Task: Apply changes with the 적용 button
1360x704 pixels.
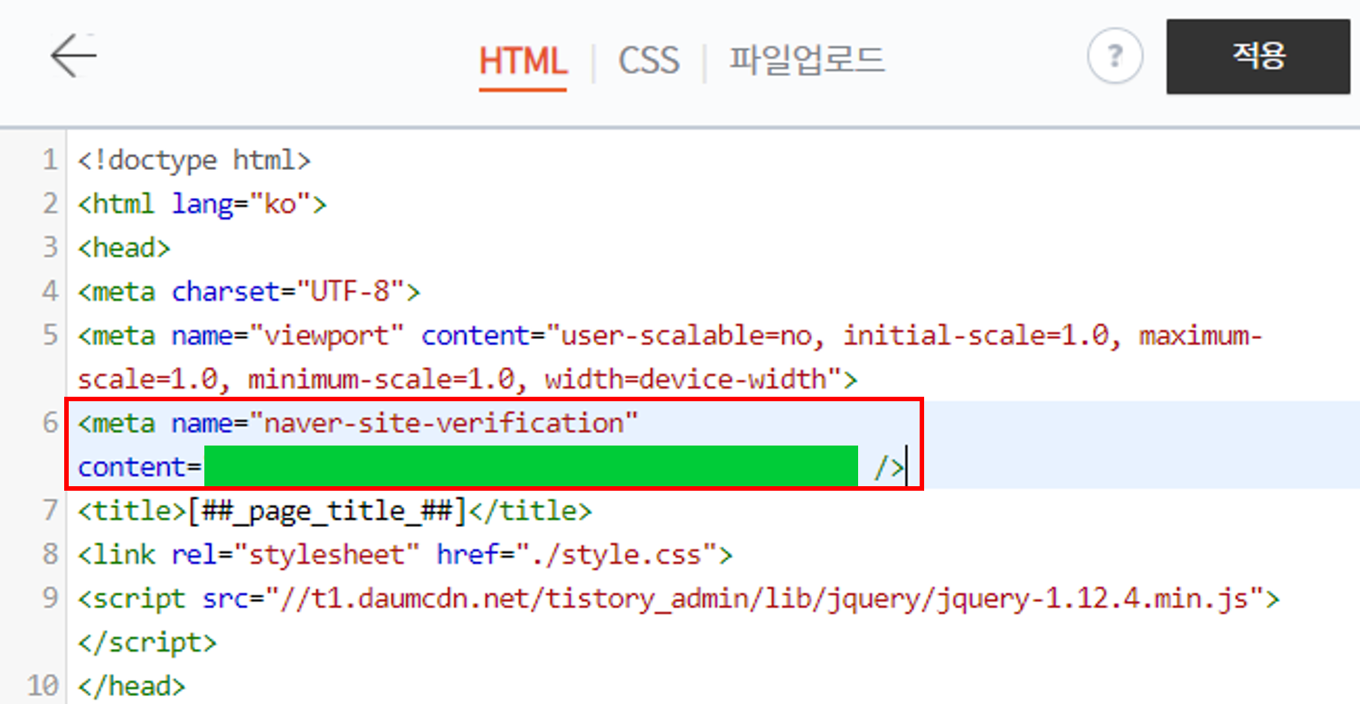Action: pos(1258,57)
